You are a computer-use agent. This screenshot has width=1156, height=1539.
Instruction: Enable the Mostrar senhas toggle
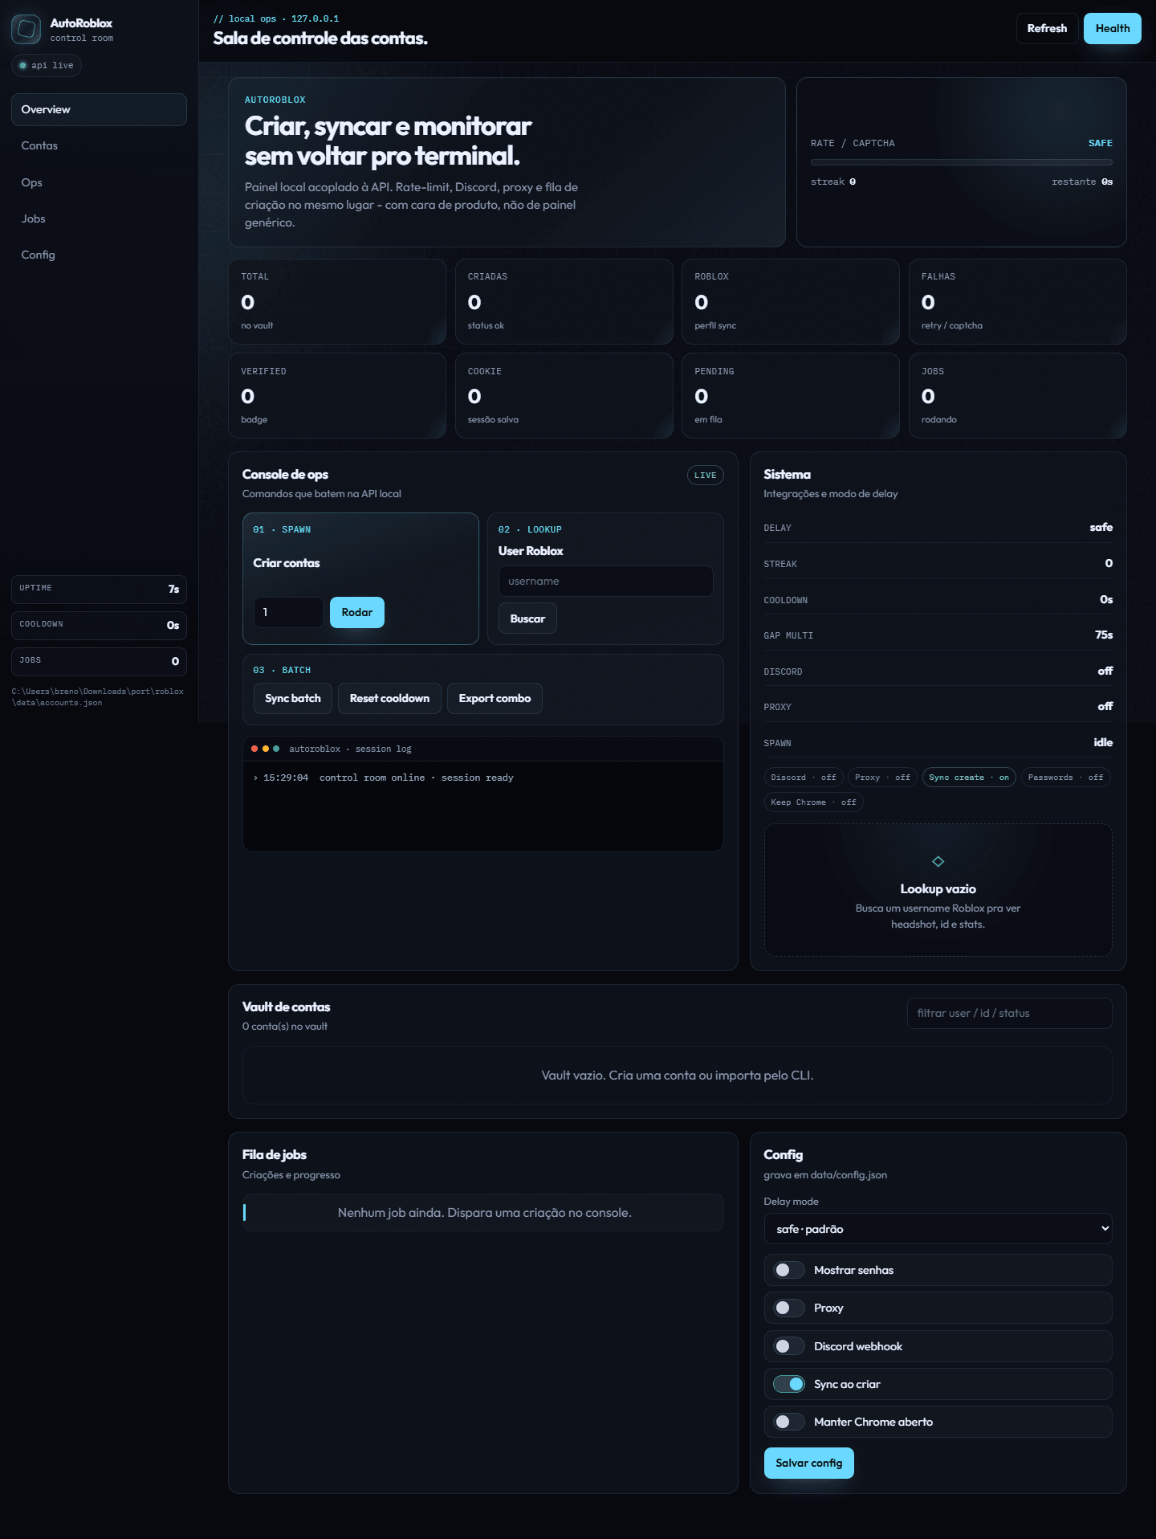coord(788,1270)
